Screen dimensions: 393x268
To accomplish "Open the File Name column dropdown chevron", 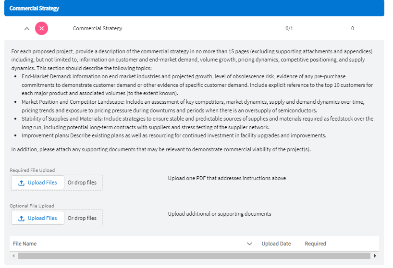I will 249,244.
